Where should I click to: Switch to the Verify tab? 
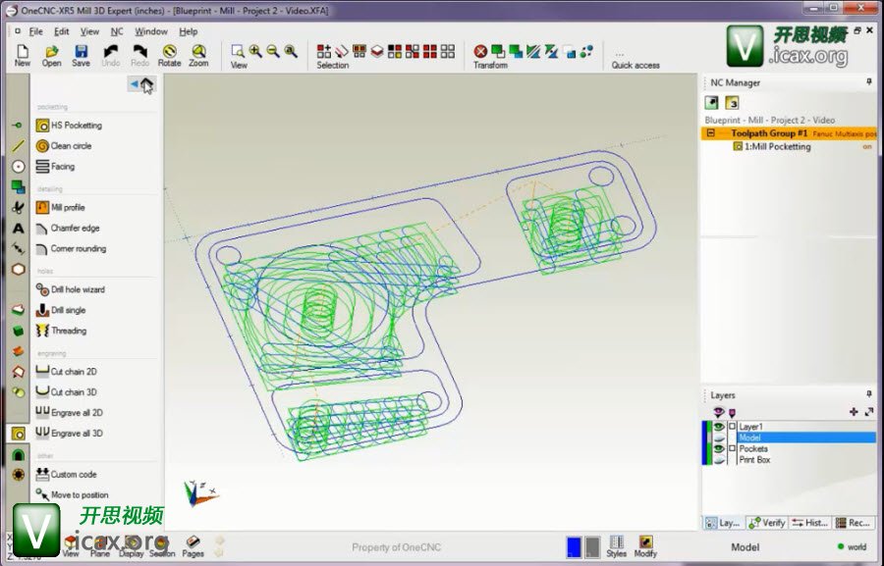coord(767,523)
